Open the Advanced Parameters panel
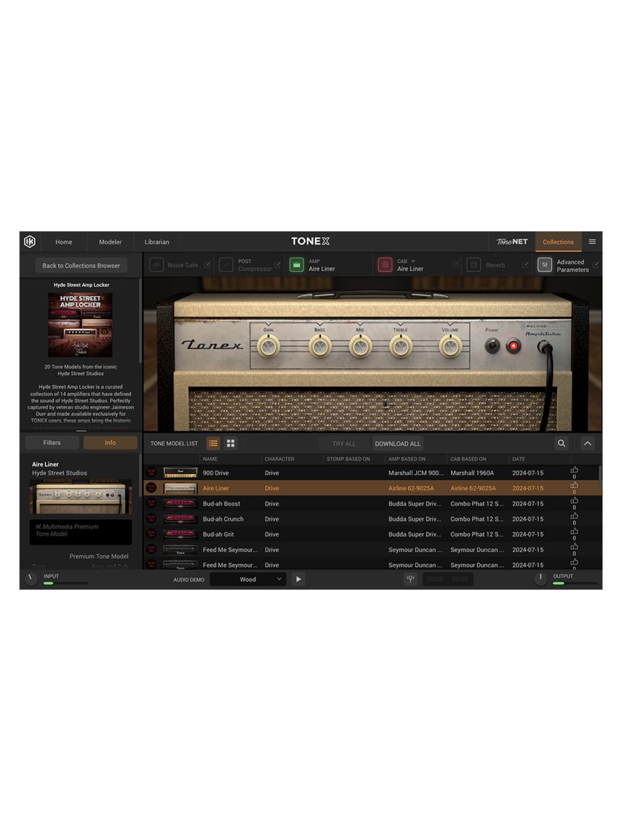622x821 pixels. point(566,266)
